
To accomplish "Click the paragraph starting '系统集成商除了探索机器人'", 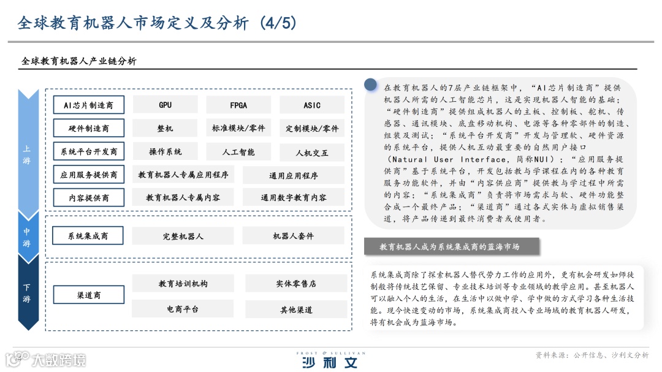I will [503, 298].
